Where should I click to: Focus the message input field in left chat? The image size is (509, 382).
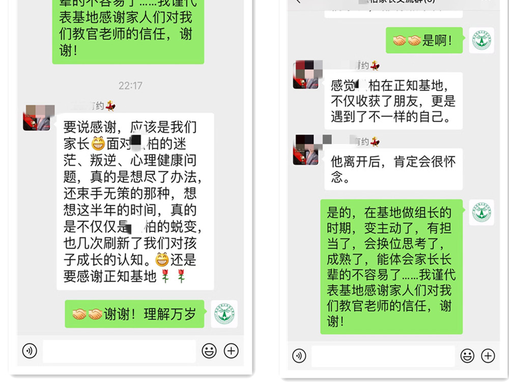click(x=120, y=351)
